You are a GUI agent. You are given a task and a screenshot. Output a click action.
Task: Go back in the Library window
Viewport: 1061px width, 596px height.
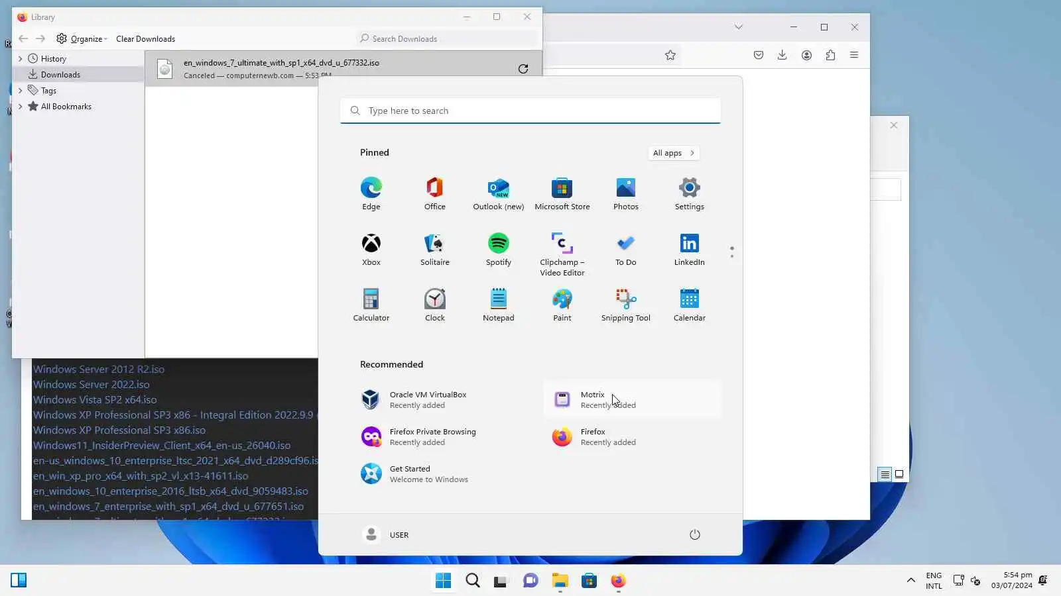23,39
